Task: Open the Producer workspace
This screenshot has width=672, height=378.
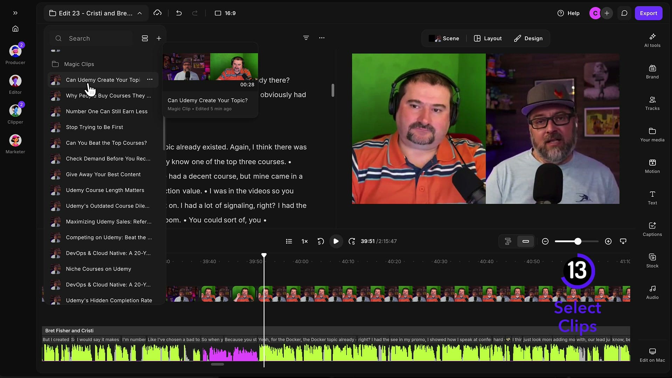Action: (x=15, y=55)
